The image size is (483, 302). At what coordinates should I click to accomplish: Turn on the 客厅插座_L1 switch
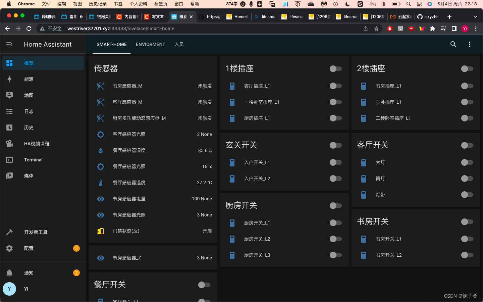pos(335,86)
